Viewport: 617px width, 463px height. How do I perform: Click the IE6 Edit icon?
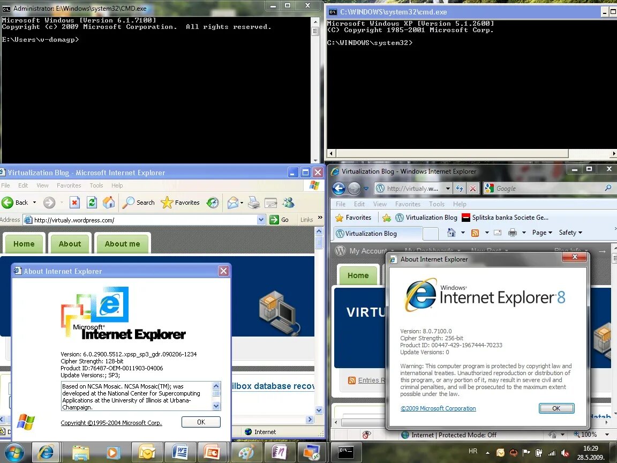pos(270,203)
